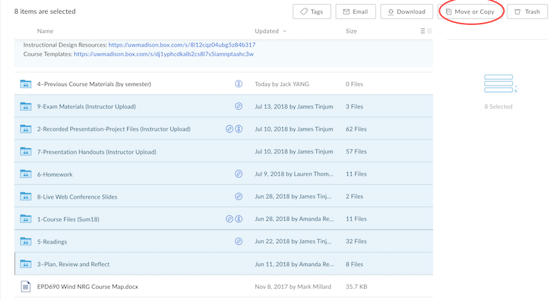Click folder icon of 9-Exam Materials
Viewport: 556px width, 300px height.
point(26,106)
